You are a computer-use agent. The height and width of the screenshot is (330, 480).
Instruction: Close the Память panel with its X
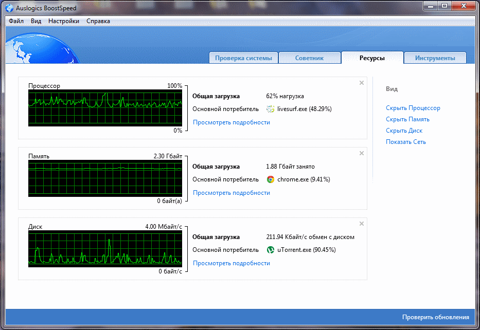pos(362,153)
